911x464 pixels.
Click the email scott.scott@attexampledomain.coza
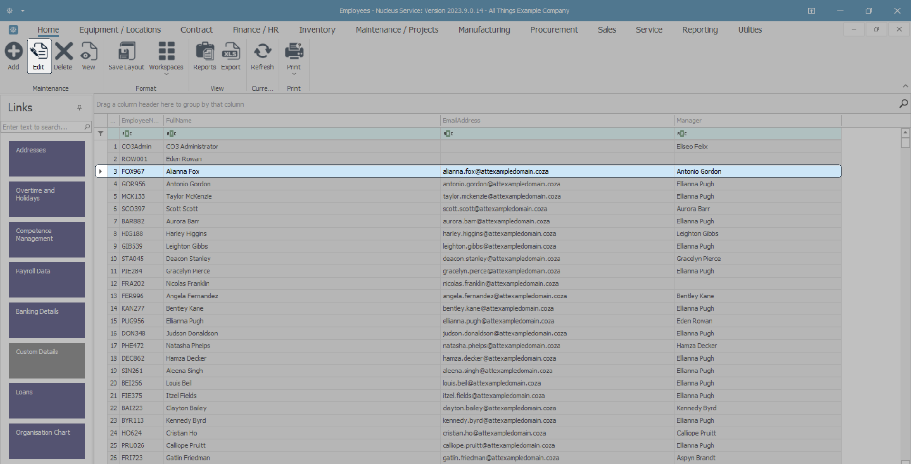point(495,209)
